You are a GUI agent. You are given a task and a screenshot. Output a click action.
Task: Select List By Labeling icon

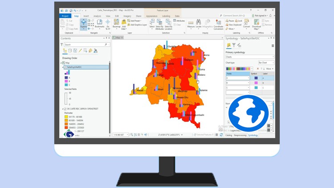click(x=90, y=50)
